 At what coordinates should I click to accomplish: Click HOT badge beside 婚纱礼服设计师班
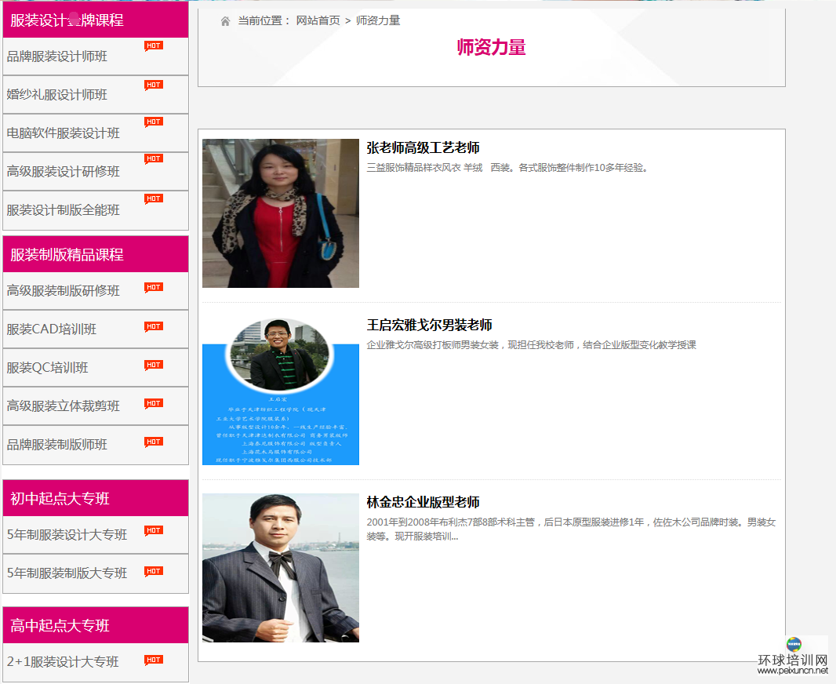point(154,85)
